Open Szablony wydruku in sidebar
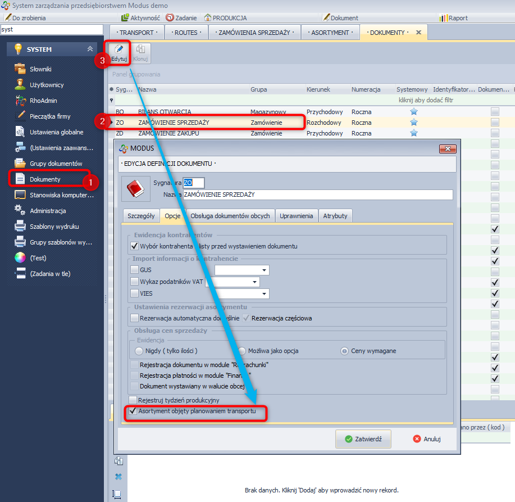Image resolution: width=515 pixels, height=502 pixels. point(54,227)
